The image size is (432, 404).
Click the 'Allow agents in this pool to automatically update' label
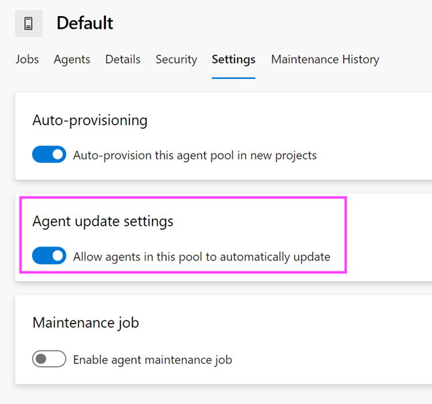tap(201, 257)
